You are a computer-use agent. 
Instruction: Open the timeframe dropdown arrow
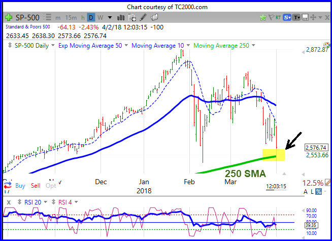pyautogui.click(x=110, y=17)
